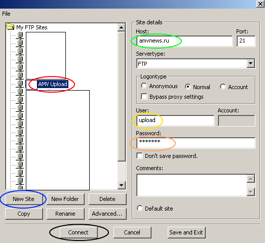Image resolution: width=265 pixels, height=243 pixels.
Task: Open the File menu
Action: pos(6,14)
